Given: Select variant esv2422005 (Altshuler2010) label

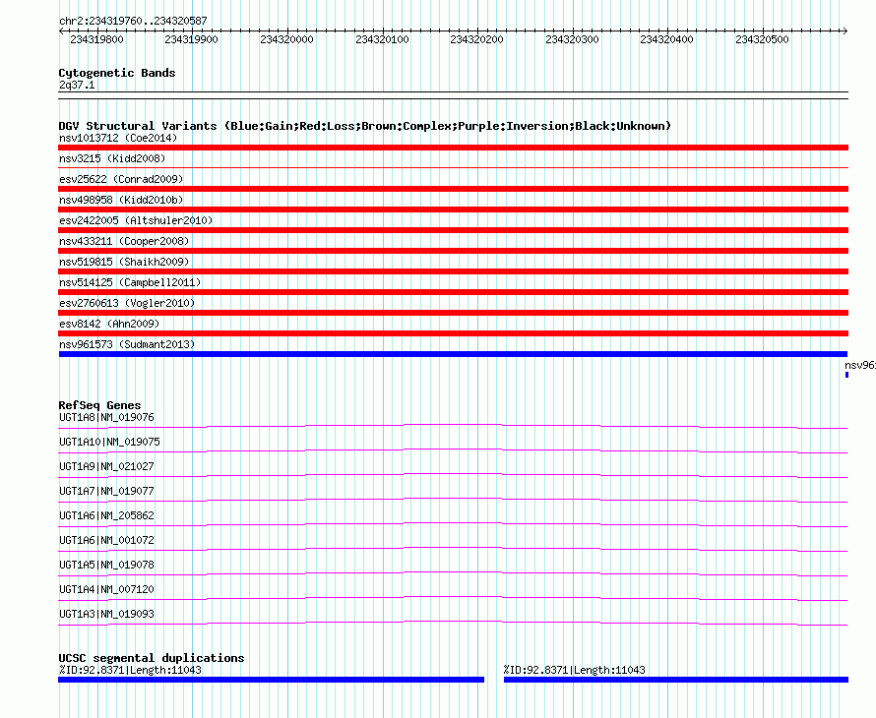Looking at the screenshot, I should [x=136, y=220].
